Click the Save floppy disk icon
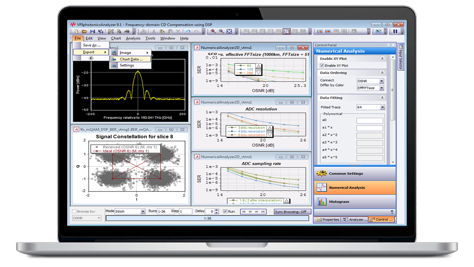Viewport: 474px width, 267px height. (93, 31)
